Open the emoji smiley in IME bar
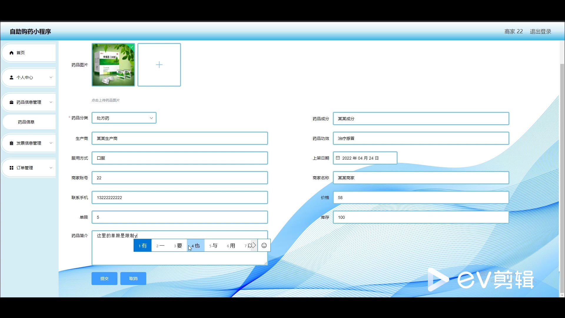Image resolution: width=565 pixels, height=318 pixels. tap(264, 246)
